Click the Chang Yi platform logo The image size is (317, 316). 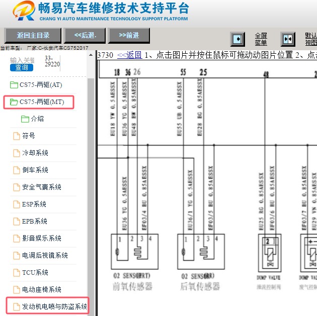click(24, 11)
